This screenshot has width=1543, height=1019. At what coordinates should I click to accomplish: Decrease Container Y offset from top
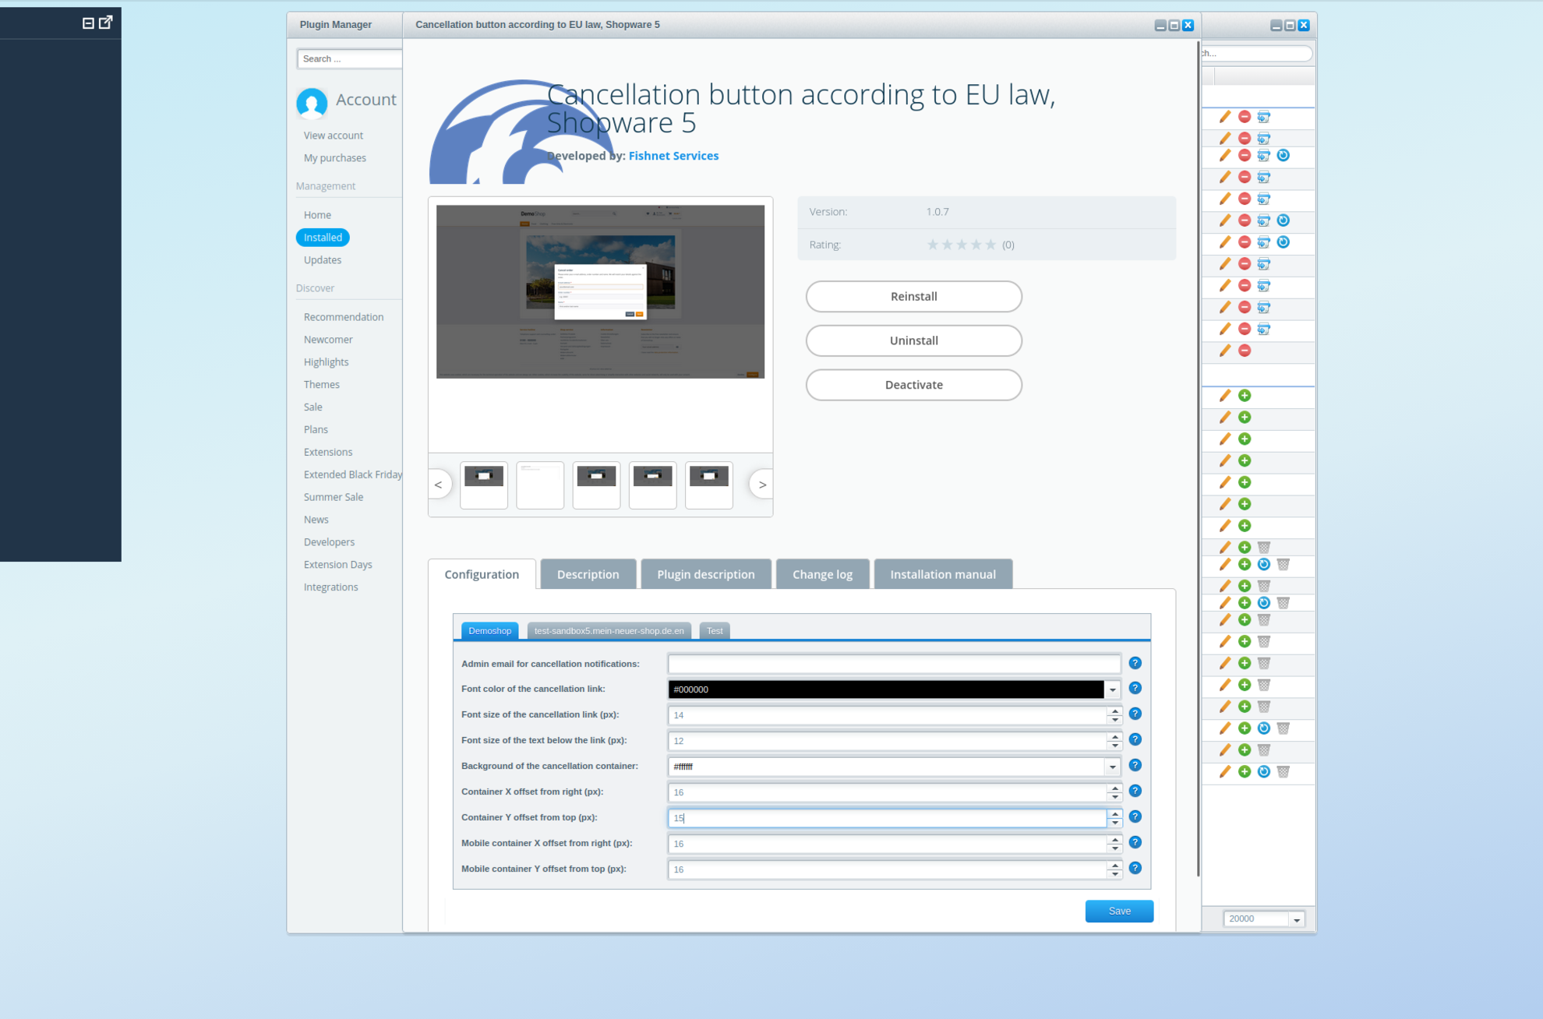(1115, 822)
